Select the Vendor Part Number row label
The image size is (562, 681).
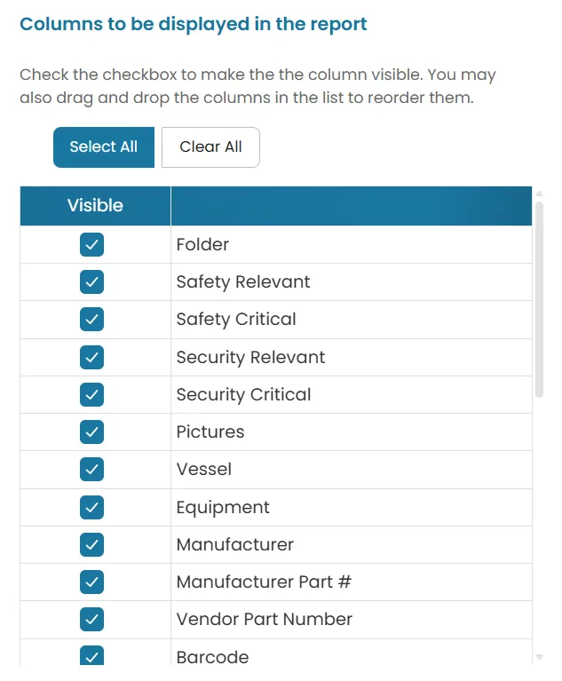click(264, 620)
